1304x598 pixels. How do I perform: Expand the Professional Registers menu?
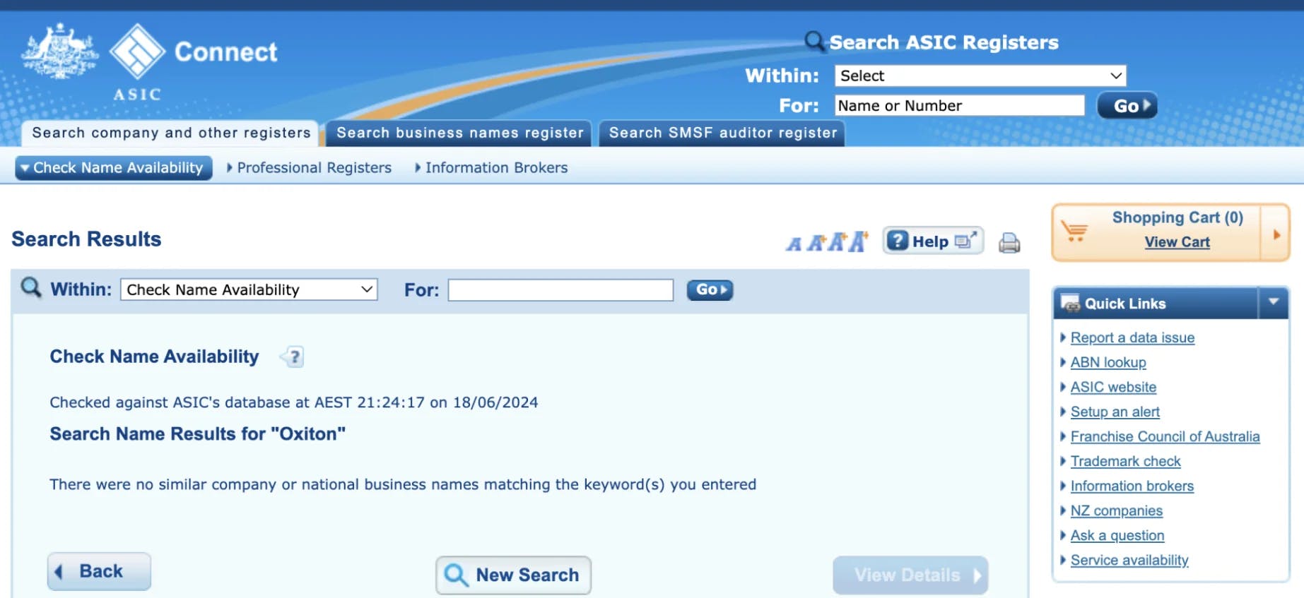point(309,167)
